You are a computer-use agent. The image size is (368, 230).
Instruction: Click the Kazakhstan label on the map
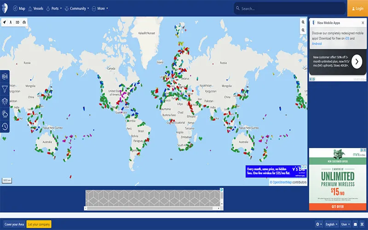click(206, 86)
